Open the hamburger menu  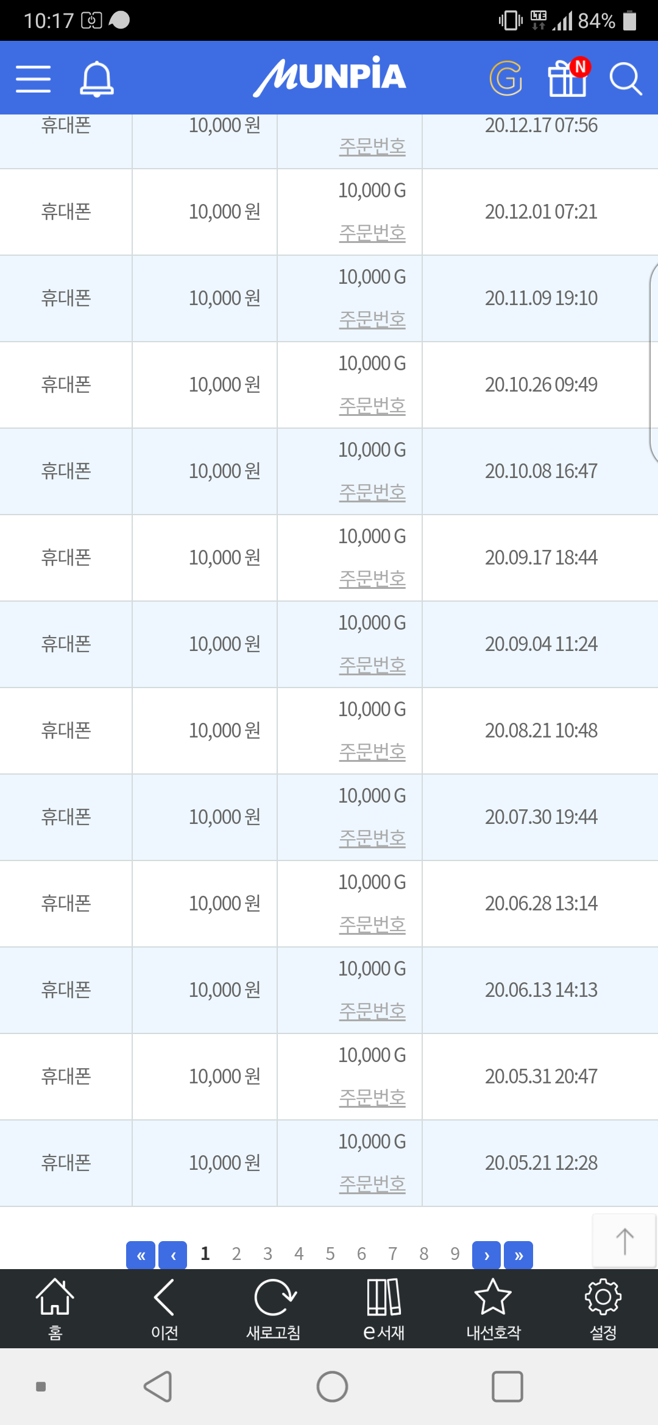click(x=34, y=79)
